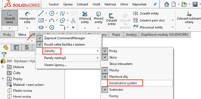
Task: Enable Skica inkoustem tab
Action: click(137, 64)
